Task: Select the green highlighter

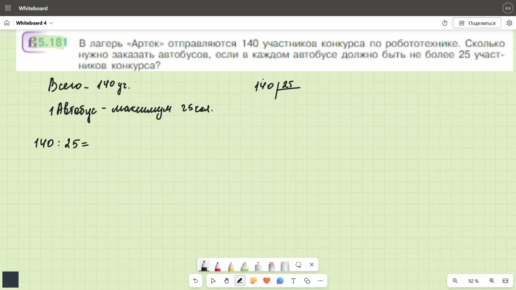Action: (x=244, y=266)
